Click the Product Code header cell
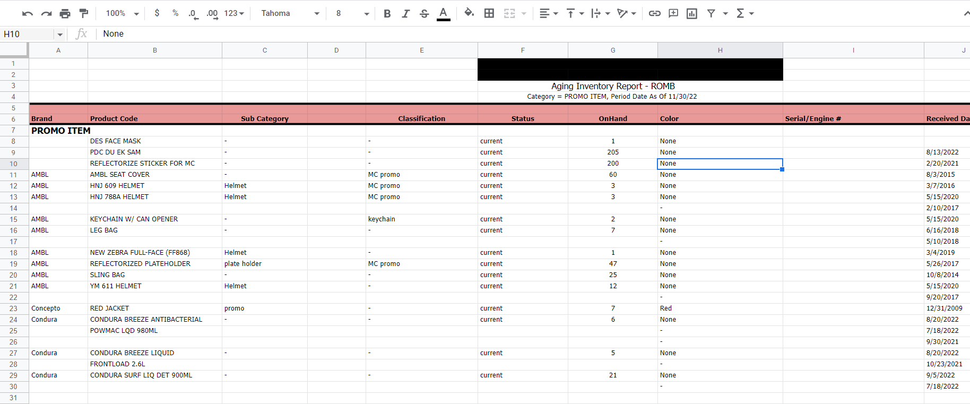Screen dimensions: 970x404 point(155,119)
